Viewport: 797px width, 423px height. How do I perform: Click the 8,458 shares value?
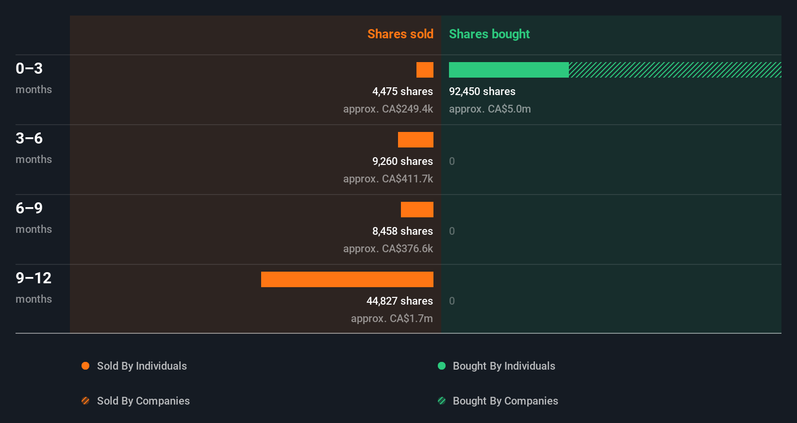pyautogui.click(x=402, y=231)
